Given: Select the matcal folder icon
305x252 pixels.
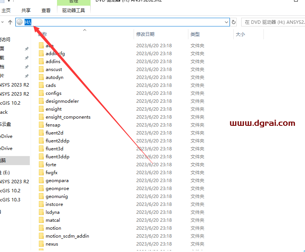Looking at the screenshot, I should pyautogui.click(x=41, y=220).
